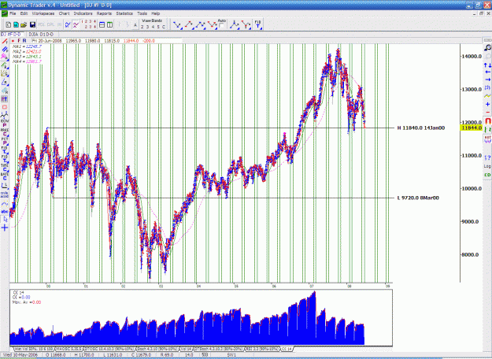Image resolution: width=492 pixels, height=359 pixels.
Task: Click the vertical split window icon
Action: click(x=109, y=24)
